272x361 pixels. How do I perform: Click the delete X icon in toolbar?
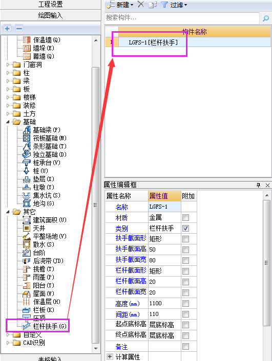(141, 4)
